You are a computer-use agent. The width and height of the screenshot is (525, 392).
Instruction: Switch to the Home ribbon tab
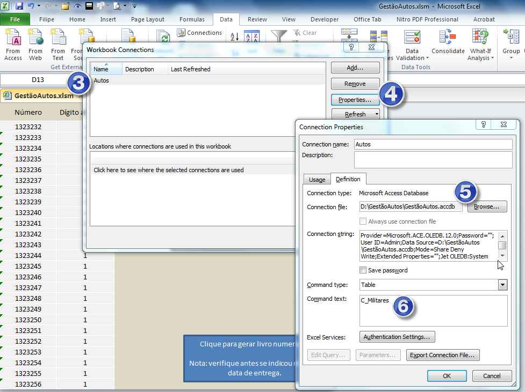tap(77, 19)
